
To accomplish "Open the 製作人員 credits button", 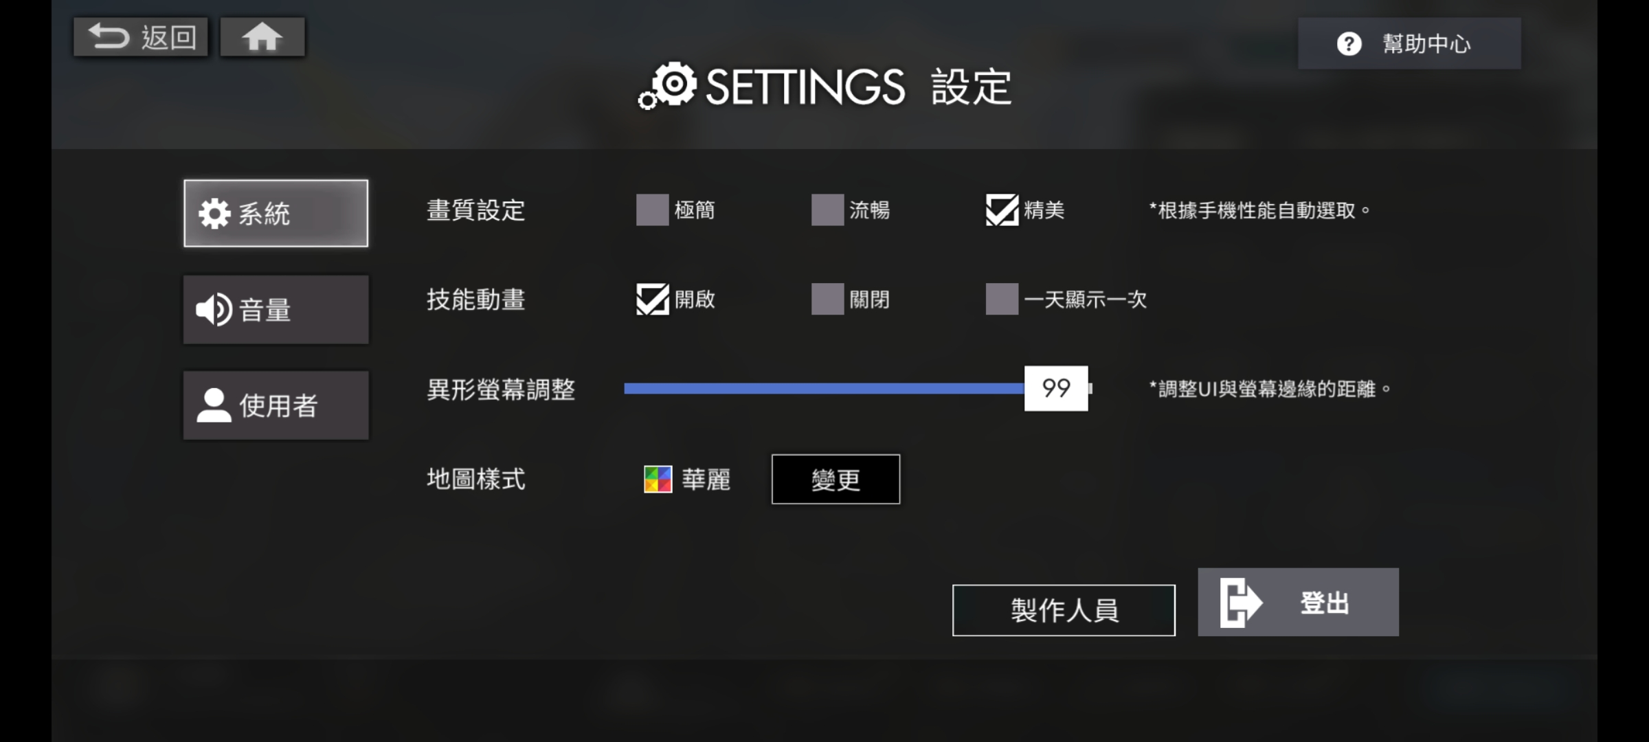I will point(1064,610).
